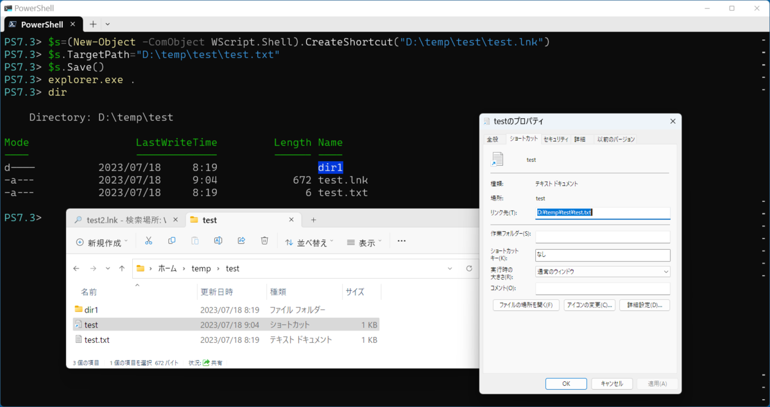The height and width of the screenshot is (407, 770).
Task: Click the 作業フォルダー working folder field
Action: 603,237
